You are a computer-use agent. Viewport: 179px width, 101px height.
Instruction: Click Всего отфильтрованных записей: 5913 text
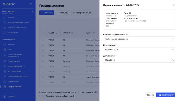pyautogui.click(x=57, y=92)
